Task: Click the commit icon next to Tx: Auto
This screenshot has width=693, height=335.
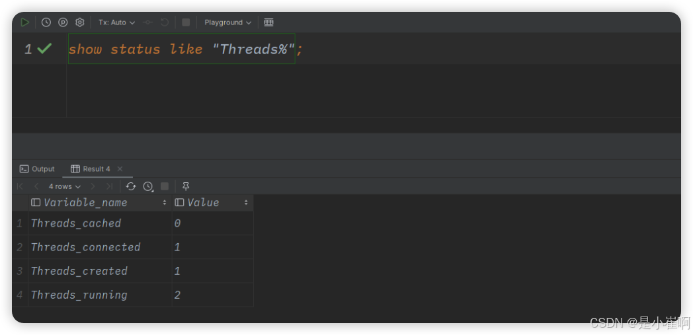Action: [147, 22]
